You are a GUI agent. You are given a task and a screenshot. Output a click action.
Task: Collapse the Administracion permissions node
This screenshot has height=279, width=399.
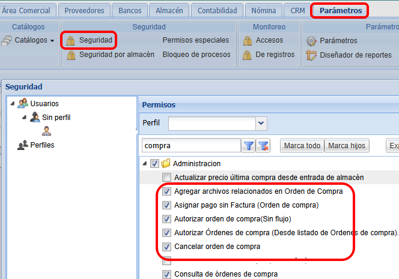tap(145, 163)
